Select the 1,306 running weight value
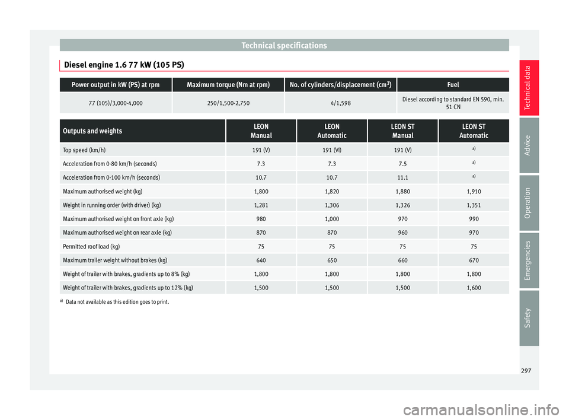The width and height of the screenshot is (569, 420). coord(332,205)
